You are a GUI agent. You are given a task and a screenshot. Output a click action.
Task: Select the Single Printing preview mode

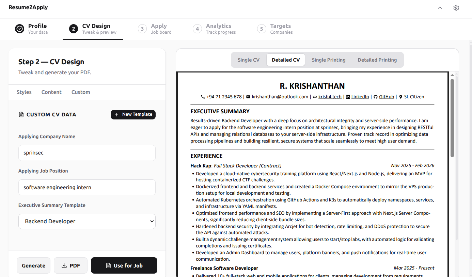(x=328, y=60)
